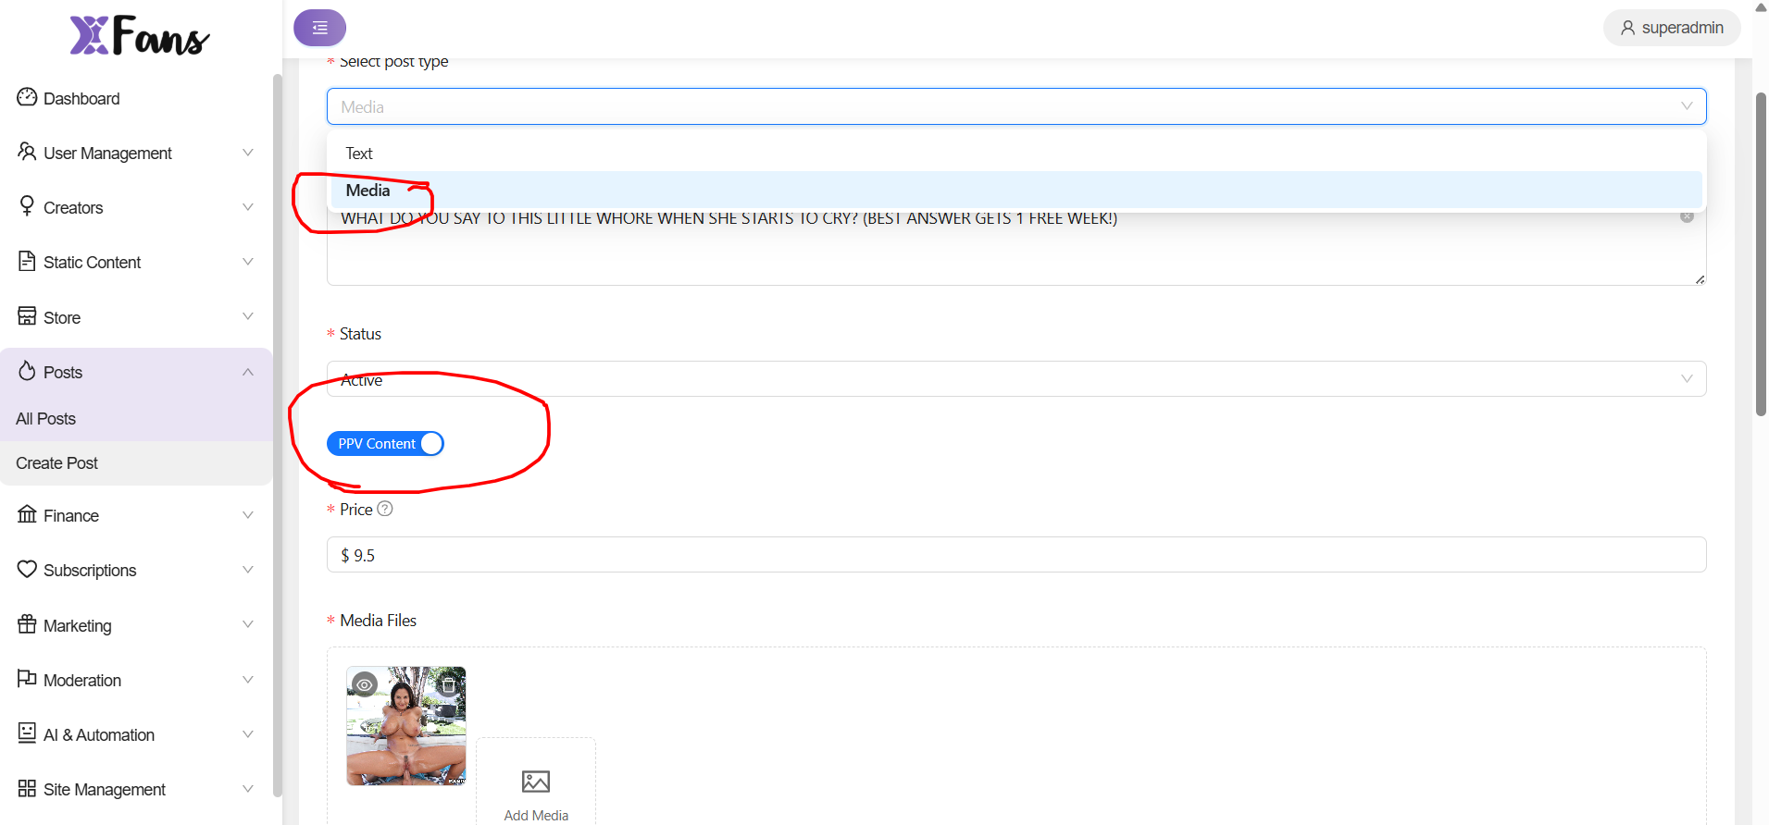The width and height of the screenshot is (1769, 825).
Task: Click into the Price input field
Action: coord(1015,555)
